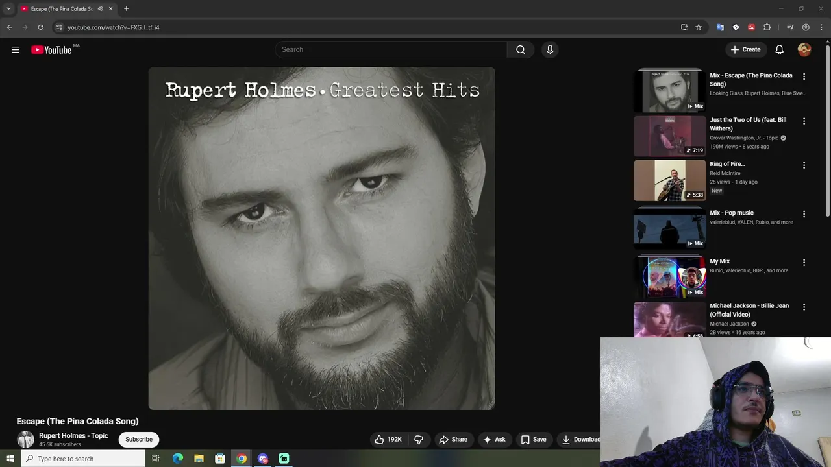
Task: Open Chrome profile icon
Action: pos(806,27)
